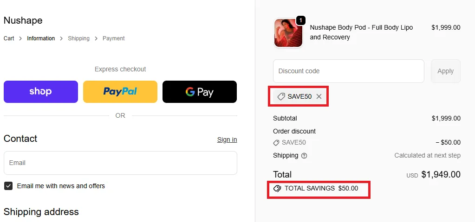Click the Email input field
Screen dimensions: 475x222
point(120,163)
